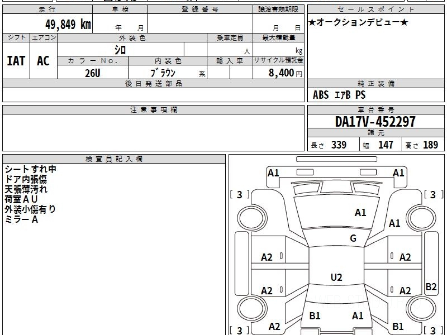The height and width of the screenshot is (335, 447).
Task: Click the inspector note 荷室AU
Action: point(21,200)
